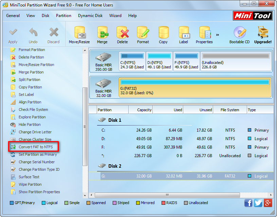The height and width of the screenshot is (217, 277).
Task: Click the Discard X icon
Action: [54, 32]
